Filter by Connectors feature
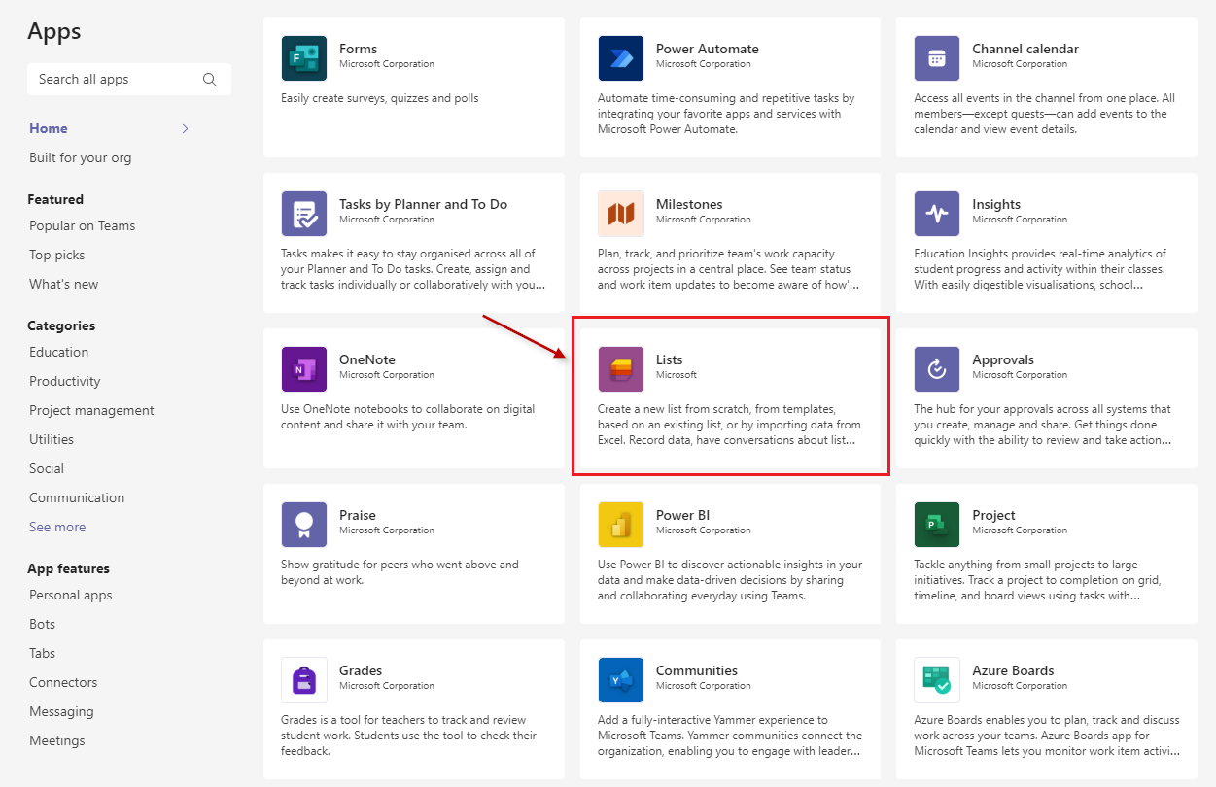This screenshot has height=787, width=1216. point(64,682)
